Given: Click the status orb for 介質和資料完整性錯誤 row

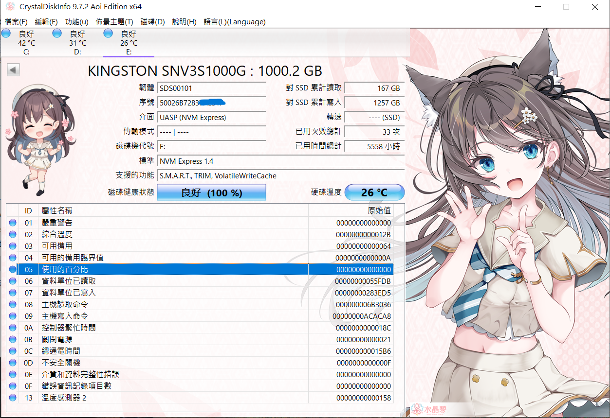Looking at the screenshot, I should [13, 374].
